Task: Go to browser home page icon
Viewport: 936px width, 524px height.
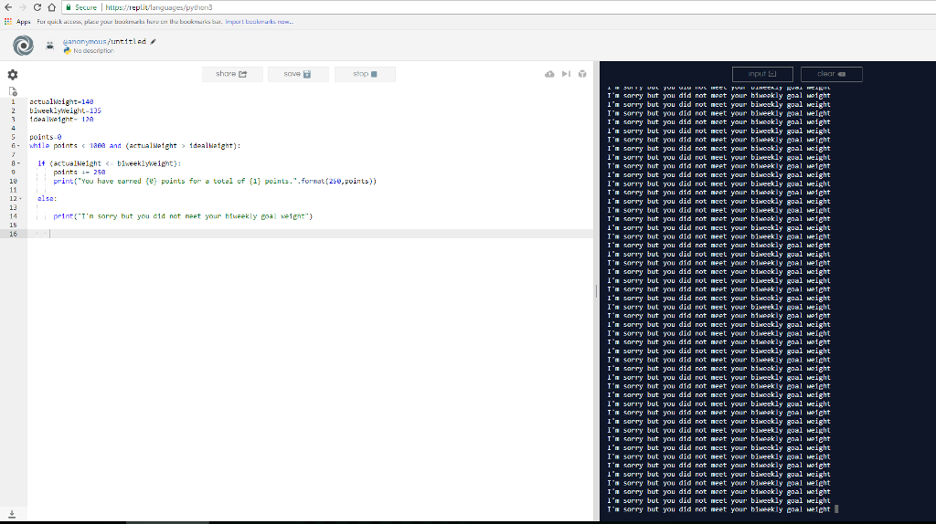Action: [x=52, y=7]
